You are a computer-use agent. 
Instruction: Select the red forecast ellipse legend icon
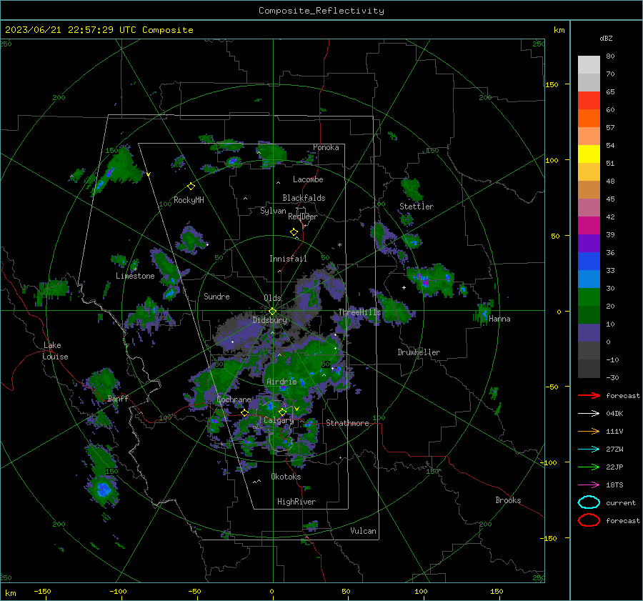click(x=589, y=520)
